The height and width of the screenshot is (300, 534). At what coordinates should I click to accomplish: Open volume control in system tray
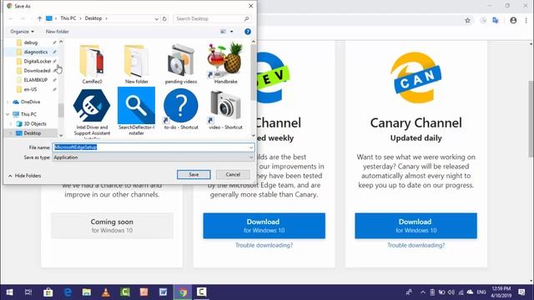click(451, 292)
